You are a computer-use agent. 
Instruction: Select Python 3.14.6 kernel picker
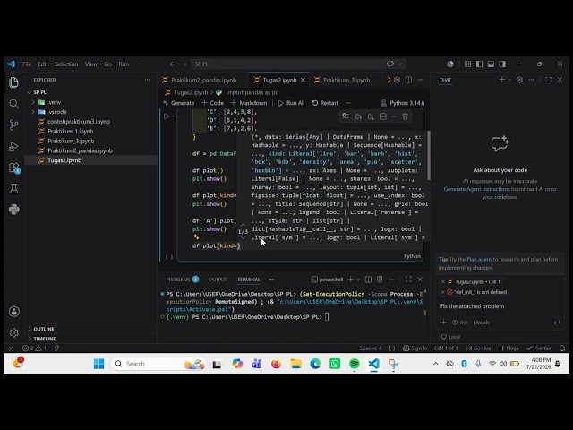click(x=403, y=103)
